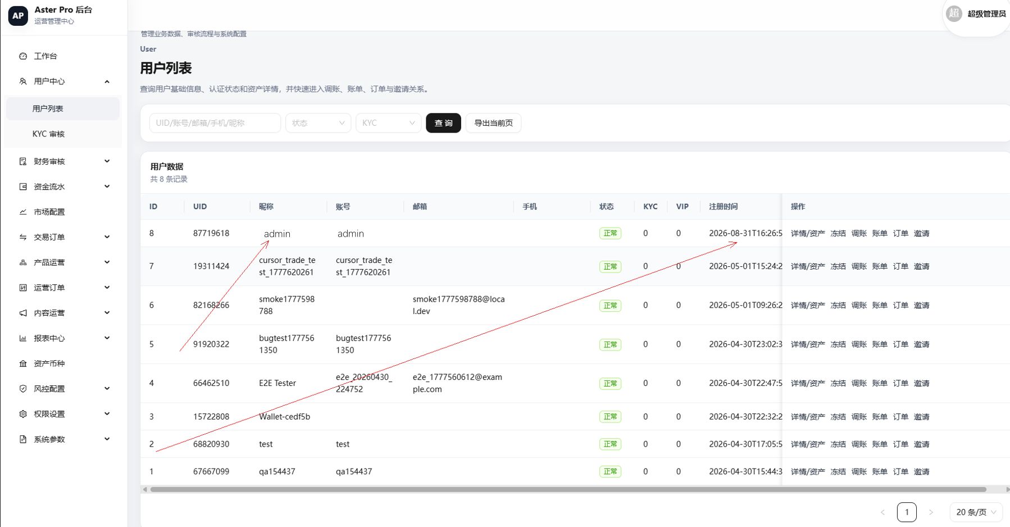Image resolution: width=1010 pixels, height=527 pixels.
Task: Click the 超级管理员 avatar icon
Action: [x=954, y=13]
